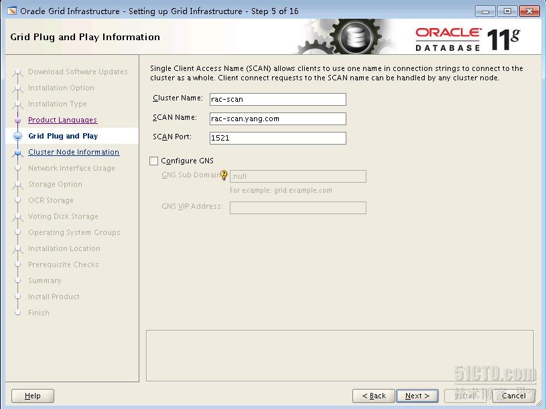
Task: Click the Oracle installer title bar icon
Action: [x=12, y=11]
